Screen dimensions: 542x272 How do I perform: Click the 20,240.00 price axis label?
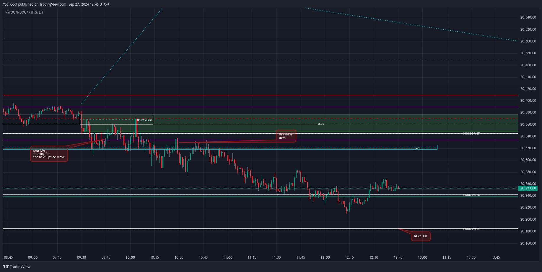click(528, 196)
